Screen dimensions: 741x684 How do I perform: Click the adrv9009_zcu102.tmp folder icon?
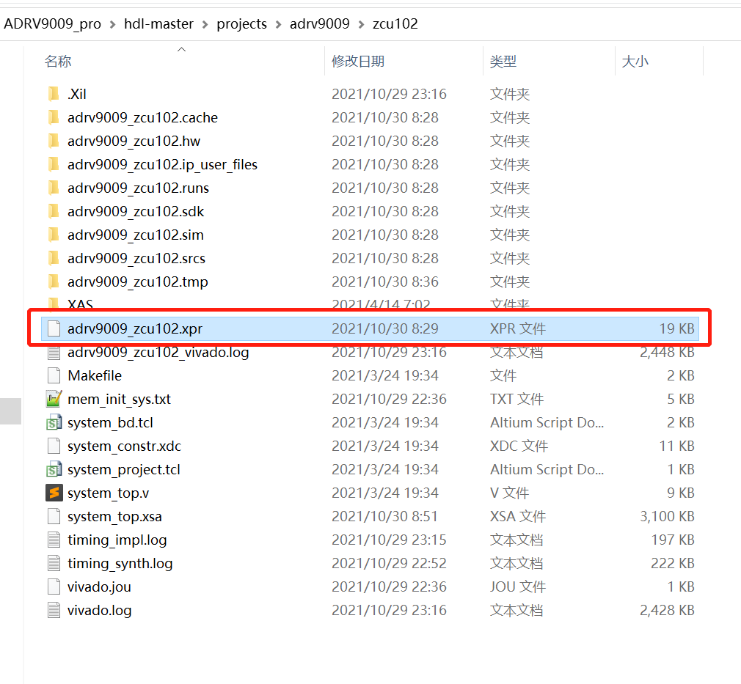pyautogui.click(x=54, y=282)
